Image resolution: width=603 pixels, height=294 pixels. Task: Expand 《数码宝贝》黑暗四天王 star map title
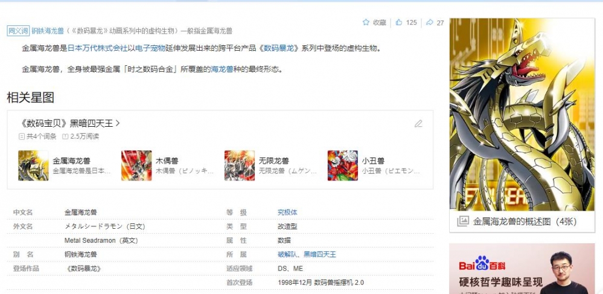(69, 124)
